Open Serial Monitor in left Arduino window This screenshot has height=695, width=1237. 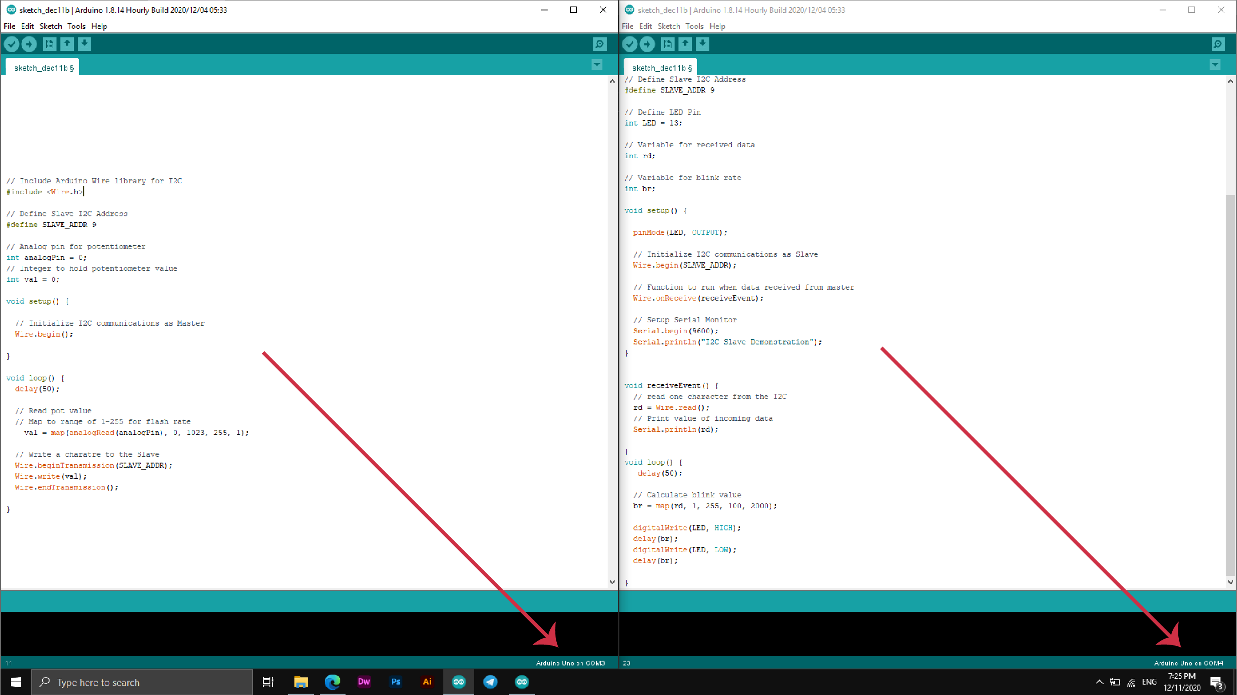click(600, 44)
